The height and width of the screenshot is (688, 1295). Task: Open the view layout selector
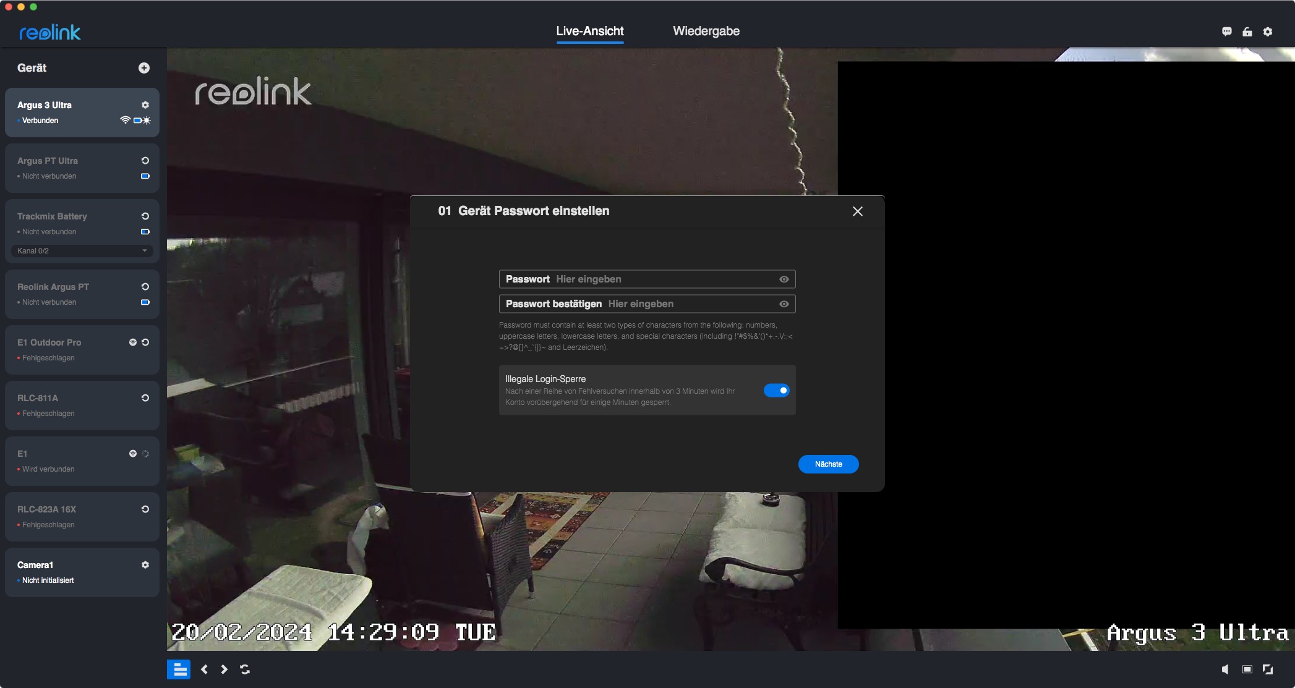[179, 669]
